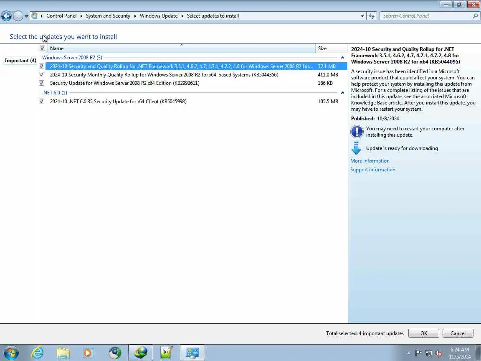Select the 2024-10 .NET 6.0.35 Security Update row
This screenshot has width=481, height=361.
[x=196, y=101]
